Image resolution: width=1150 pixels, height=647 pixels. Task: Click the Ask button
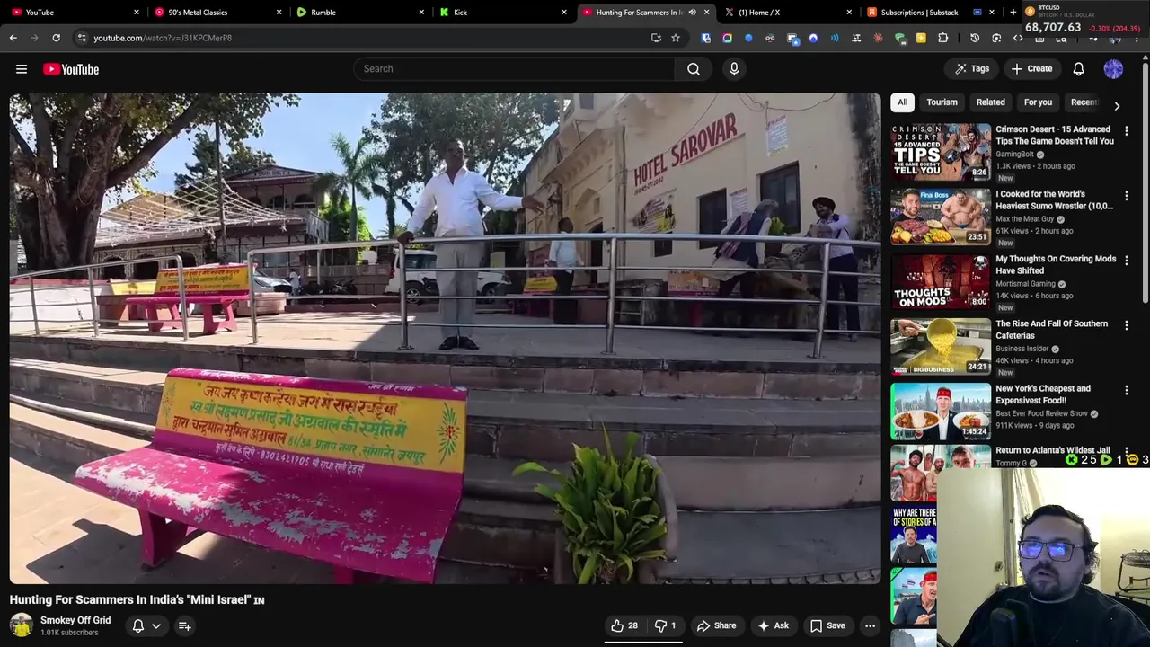[x=773, y=625]
